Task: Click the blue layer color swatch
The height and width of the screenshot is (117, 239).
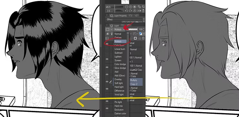Action: pos(141,34)
